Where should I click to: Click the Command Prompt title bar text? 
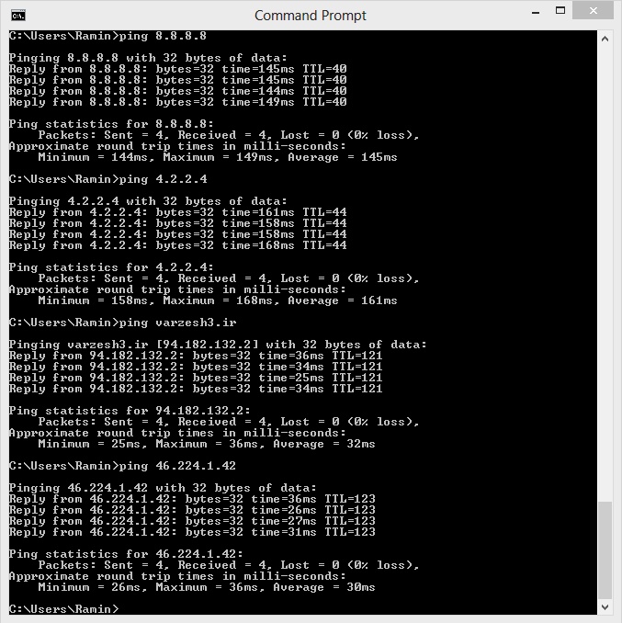(311, 16)
